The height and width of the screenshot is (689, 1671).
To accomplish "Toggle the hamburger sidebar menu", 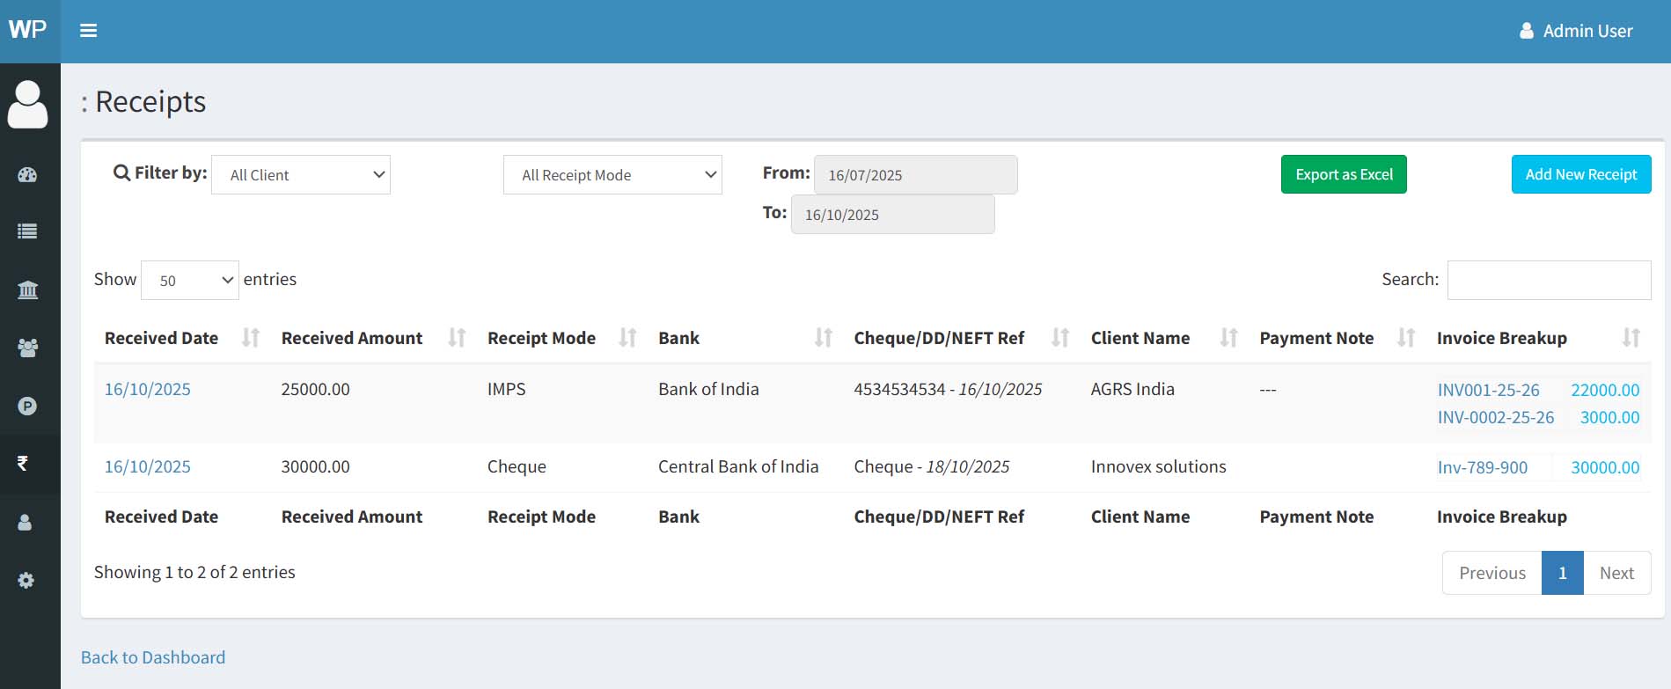I will [88, 31].
